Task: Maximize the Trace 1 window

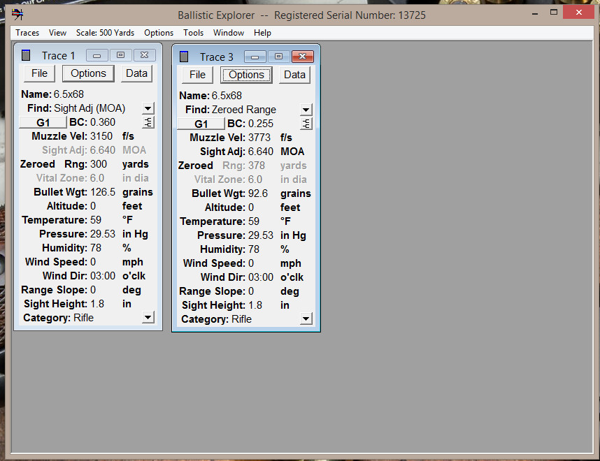Action: (x=120, y=55)
